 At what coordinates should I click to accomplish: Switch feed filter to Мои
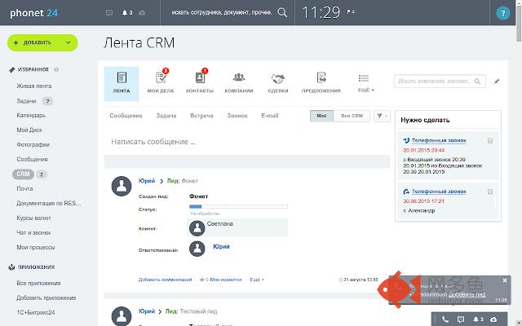pos(321,116)
